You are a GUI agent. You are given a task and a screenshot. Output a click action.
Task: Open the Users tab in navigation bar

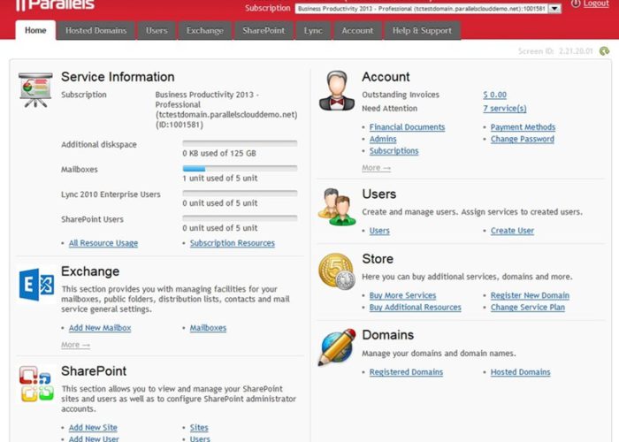click(x=157, y=30)
